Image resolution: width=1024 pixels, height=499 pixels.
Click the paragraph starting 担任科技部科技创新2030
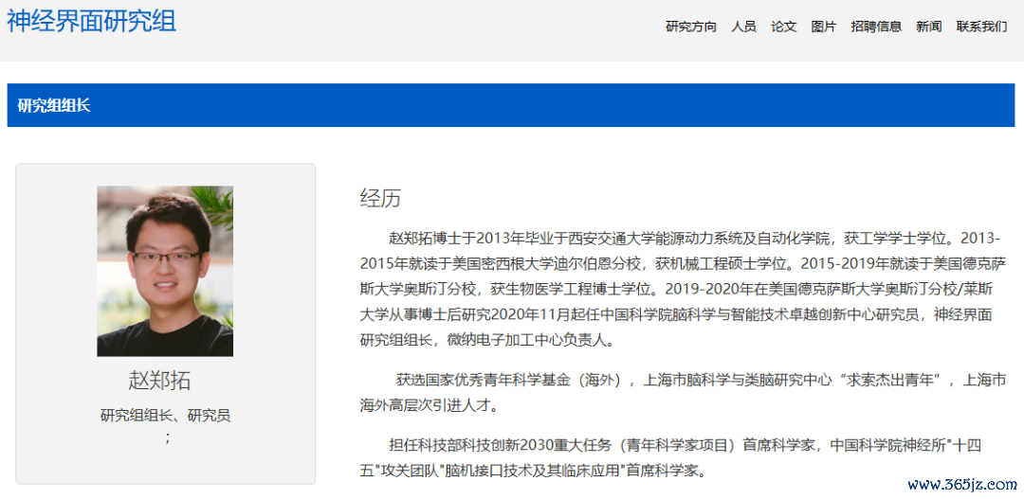coord(670,458)
